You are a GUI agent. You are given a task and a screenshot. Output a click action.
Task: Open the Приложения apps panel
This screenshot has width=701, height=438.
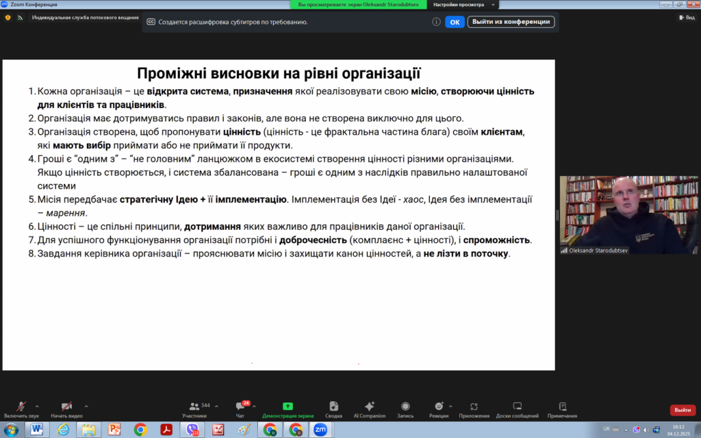click(x=474, y=407)
